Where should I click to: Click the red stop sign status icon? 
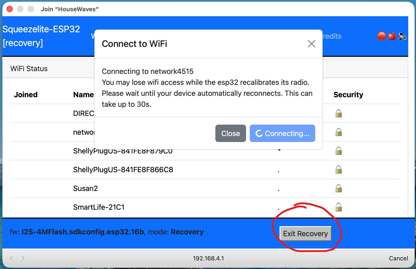coord(381,36)
